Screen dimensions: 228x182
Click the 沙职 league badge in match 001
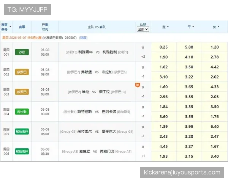click(22, 52)
